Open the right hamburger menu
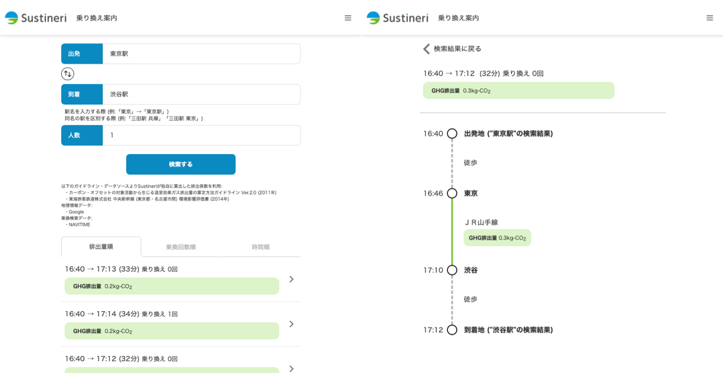Screen dimensions: 723x373 point(710,18)
